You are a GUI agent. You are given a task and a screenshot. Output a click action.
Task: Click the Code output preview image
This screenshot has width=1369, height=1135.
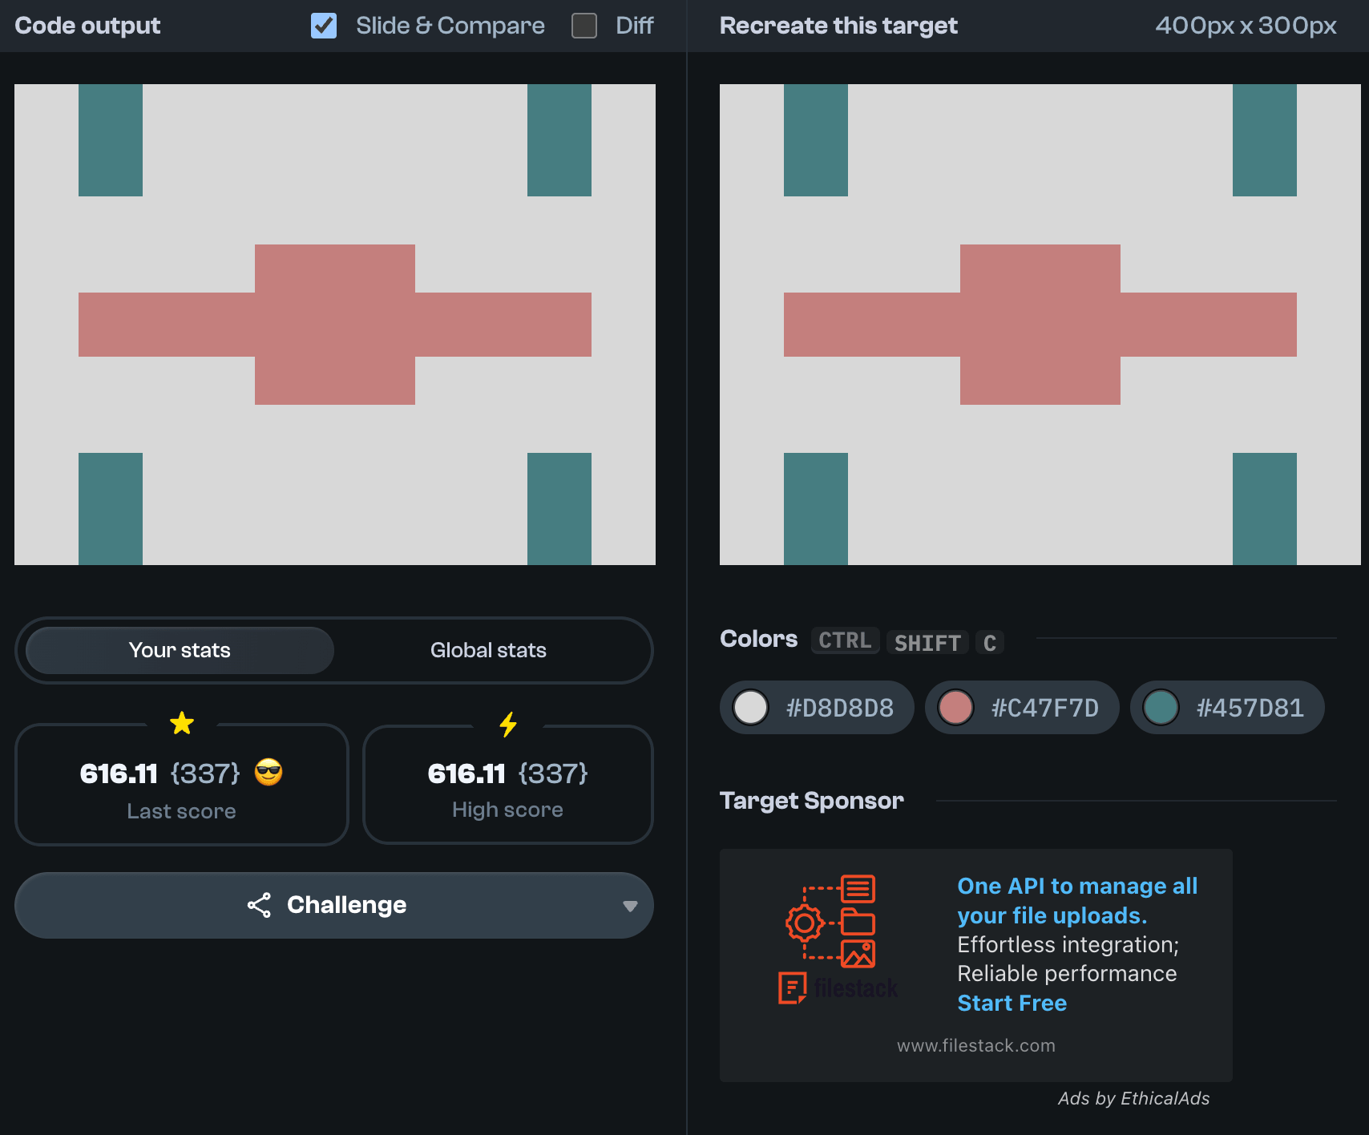coord(335,325)
